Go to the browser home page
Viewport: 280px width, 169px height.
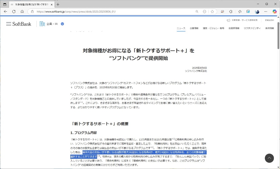click(x=22, y=12)
